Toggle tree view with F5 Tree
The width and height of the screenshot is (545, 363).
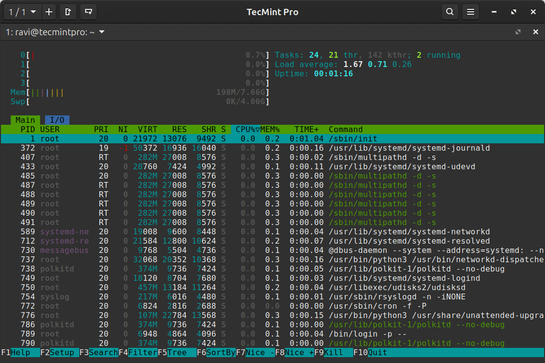click(x=181, y=353)
